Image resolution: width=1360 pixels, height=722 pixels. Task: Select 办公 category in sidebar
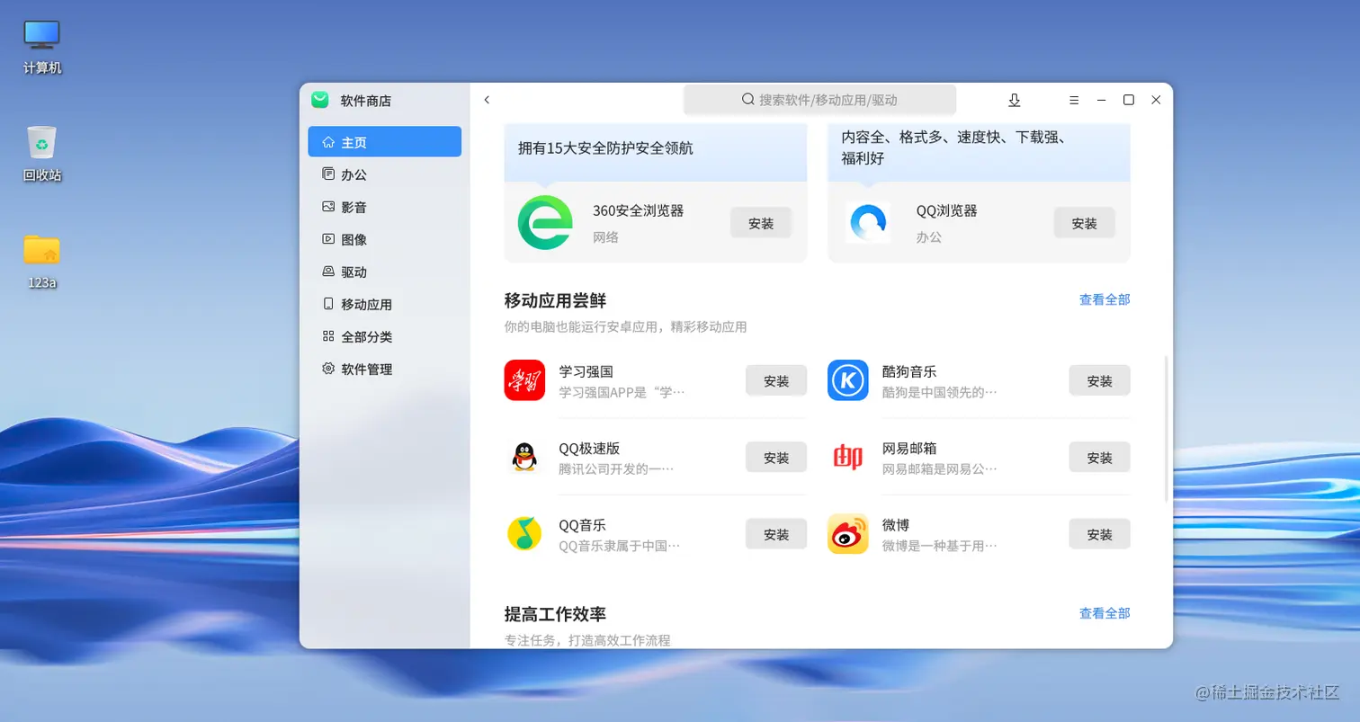click(385, 174)
